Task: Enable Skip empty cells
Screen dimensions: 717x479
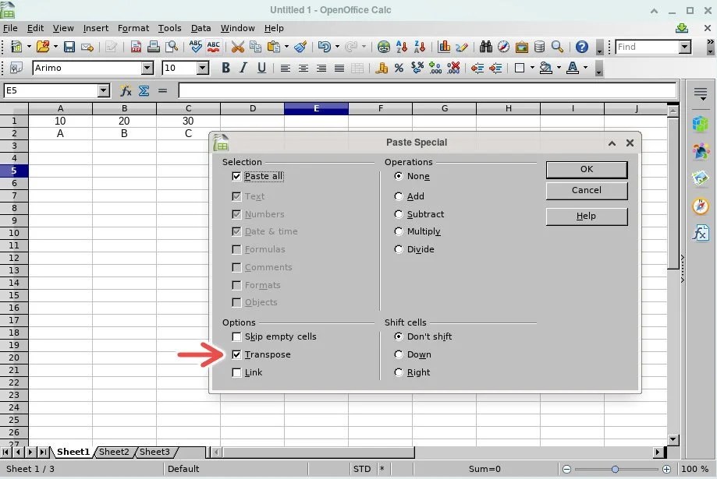Action: pos(236,336)
